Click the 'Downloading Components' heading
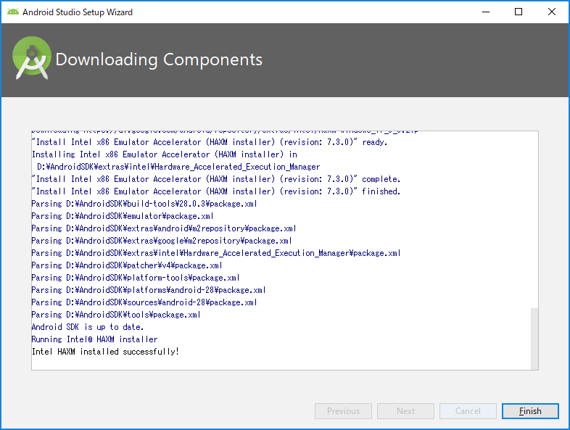This screenshot has width=570, height=430. 159,59
